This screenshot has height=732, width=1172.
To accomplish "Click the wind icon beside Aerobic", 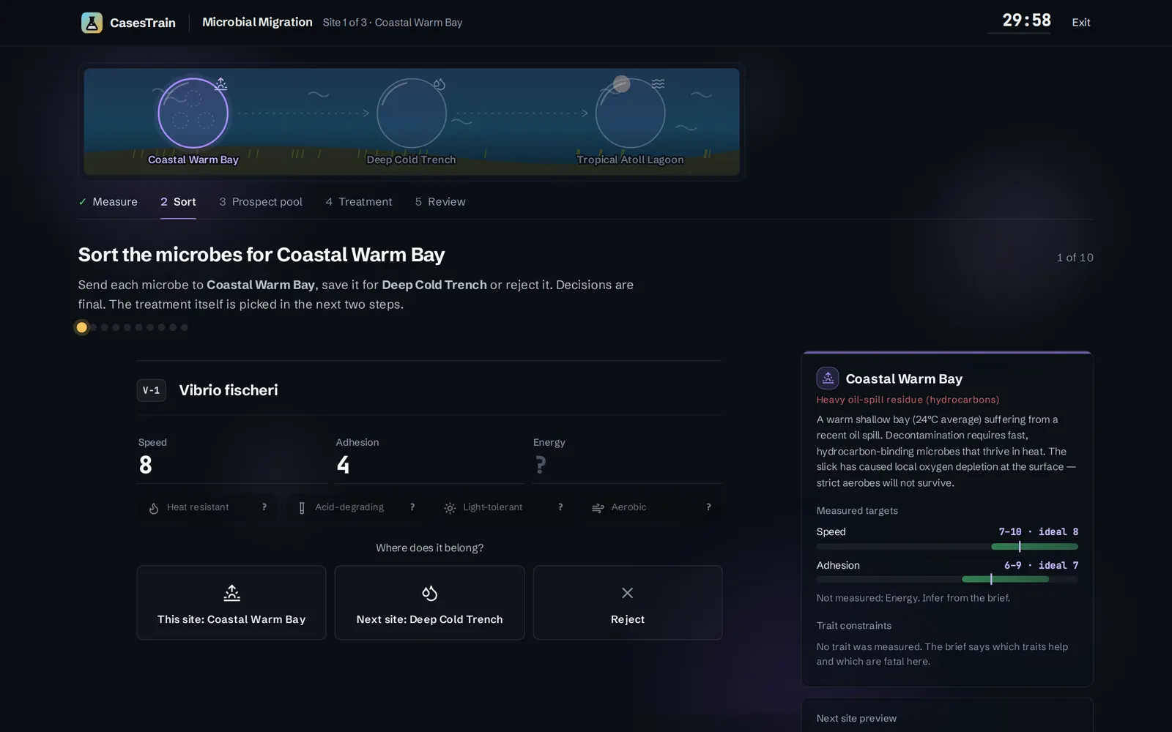I will pyautogui.click(x=598, y=508).
